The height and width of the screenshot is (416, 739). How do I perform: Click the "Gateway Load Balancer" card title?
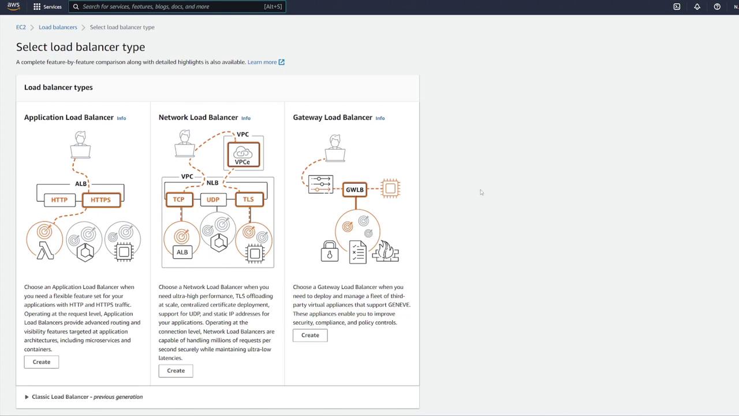[333, 117]
